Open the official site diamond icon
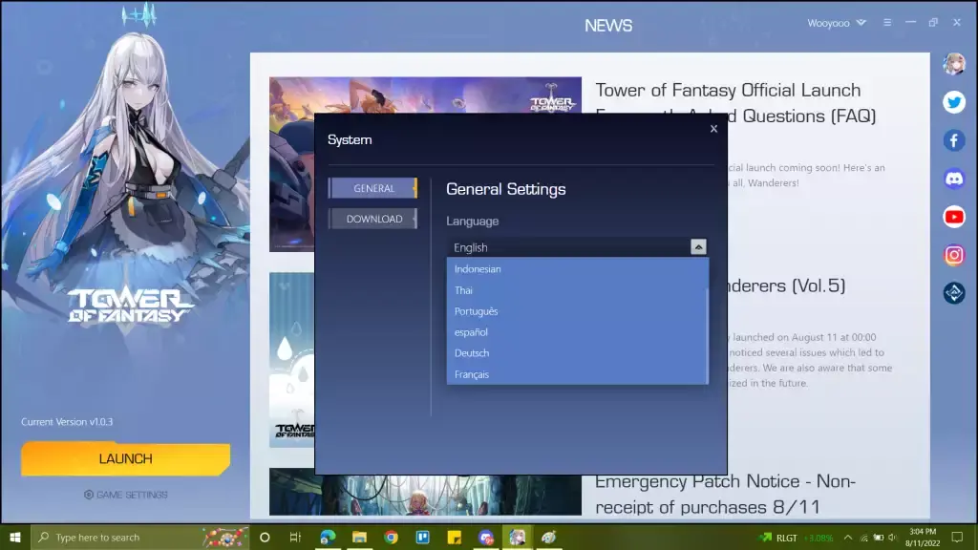This screenshot has height=550, width=978. tap(954, 293)
